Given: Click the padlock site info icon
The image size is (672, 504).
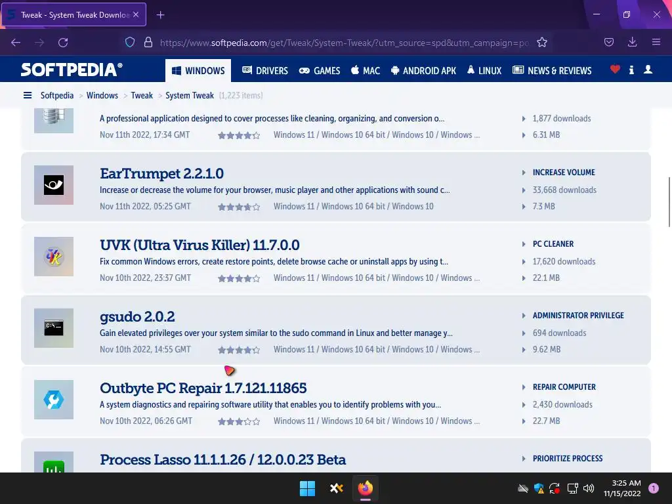Looking at the screenshot, I should pos(148,42).
